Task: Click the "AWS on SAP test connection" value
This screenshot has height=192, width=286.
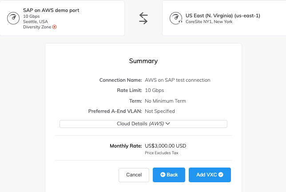Action: click(x=178, y=80)
